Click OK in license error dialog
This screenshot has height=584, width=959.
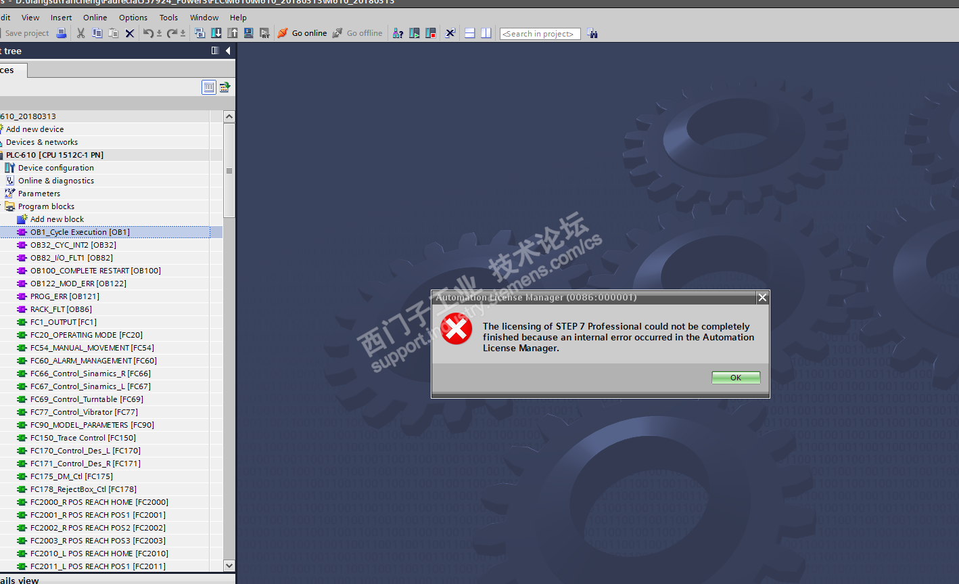pos(736,378)
